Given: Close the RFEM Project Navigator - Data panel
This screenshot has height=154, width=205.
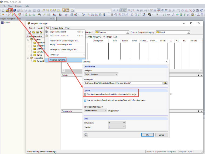Looking at the screenshot, I should 54,19.
